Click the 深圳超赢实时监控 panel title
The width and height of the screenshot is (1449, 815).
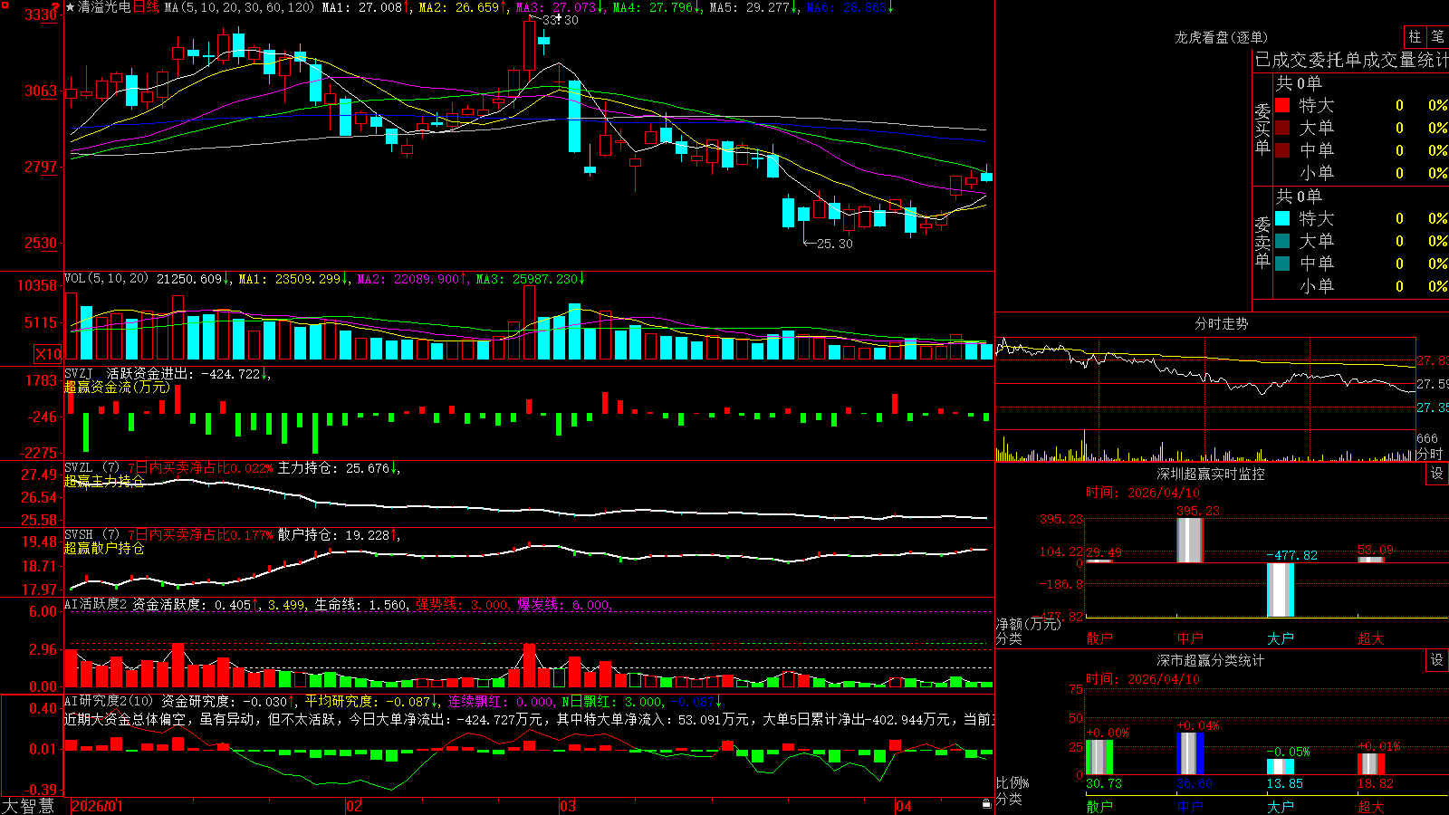click(1211, 474)
